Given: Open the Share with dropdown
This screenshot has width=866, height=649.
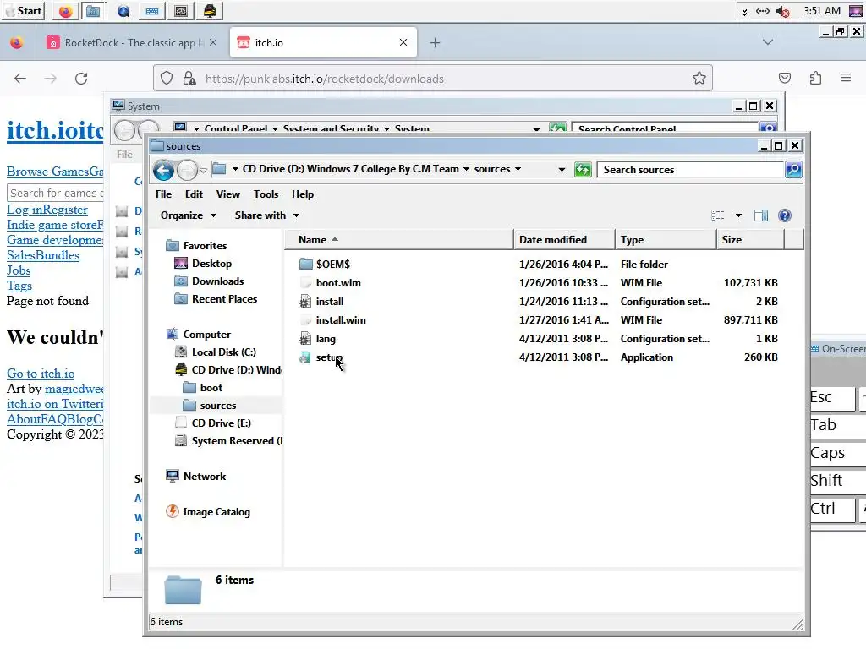Looking at the screenshot, I should tap(266, 215).
